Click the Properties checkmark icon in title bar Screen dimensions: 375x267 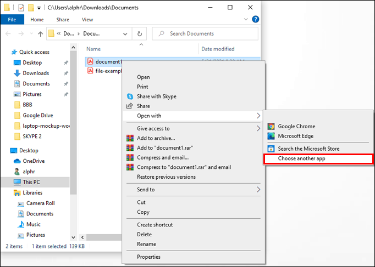21,8
